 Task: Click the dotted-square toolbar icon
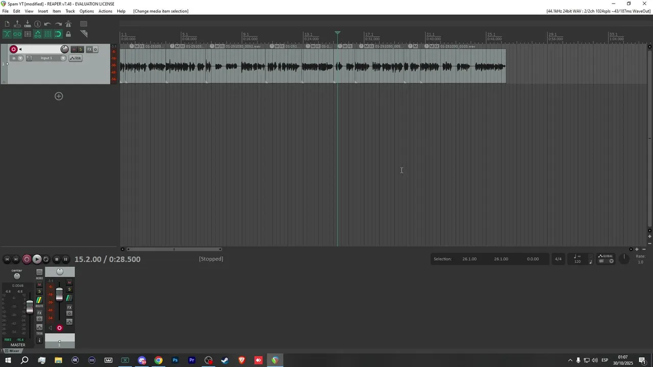coord(84,24)
